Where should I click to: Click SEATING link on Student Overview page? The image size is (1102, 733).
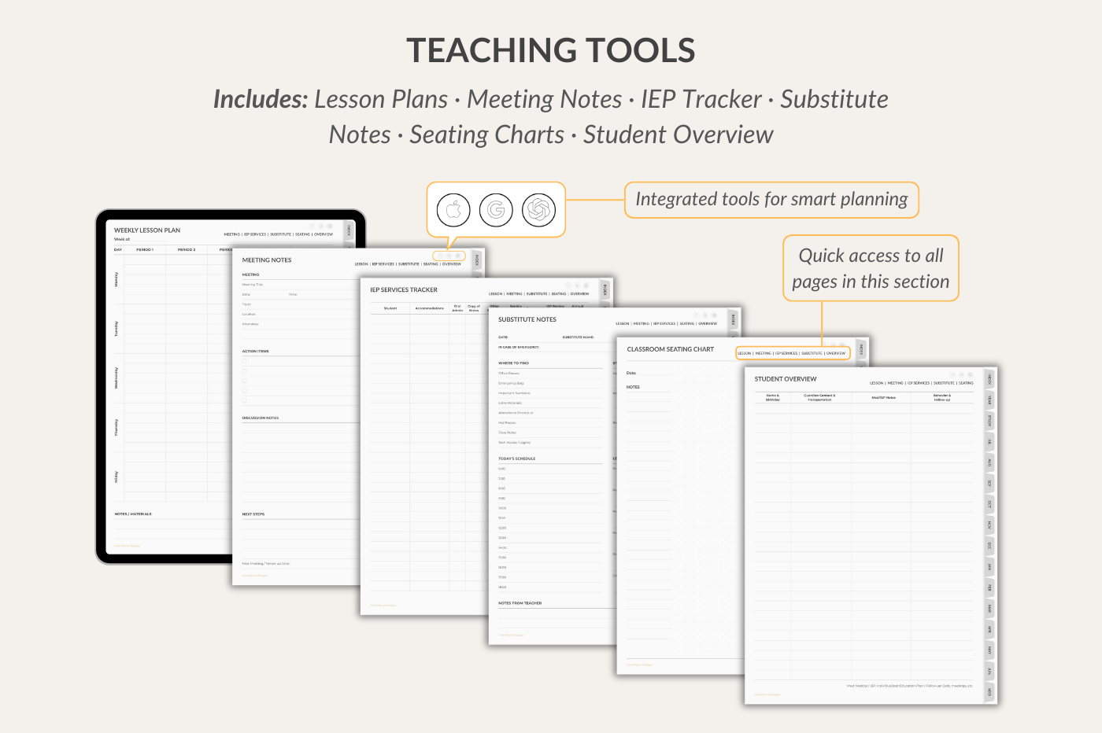[x=966, y=383]
